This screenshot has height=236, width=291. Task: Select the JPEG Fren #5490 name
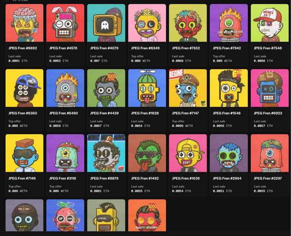[x=64, y=113]
